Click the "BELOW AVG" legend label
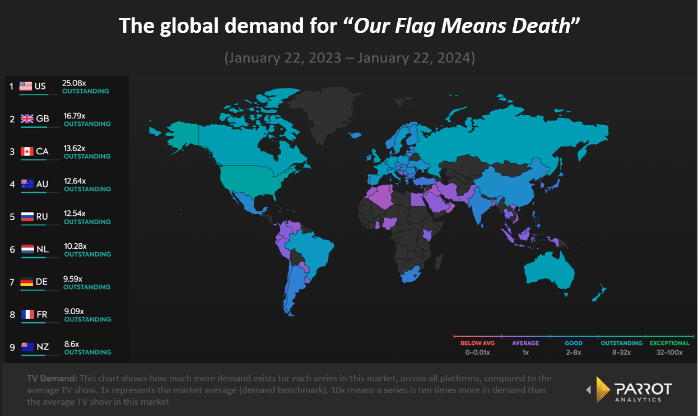698x416 pixels. click(476, 343)
